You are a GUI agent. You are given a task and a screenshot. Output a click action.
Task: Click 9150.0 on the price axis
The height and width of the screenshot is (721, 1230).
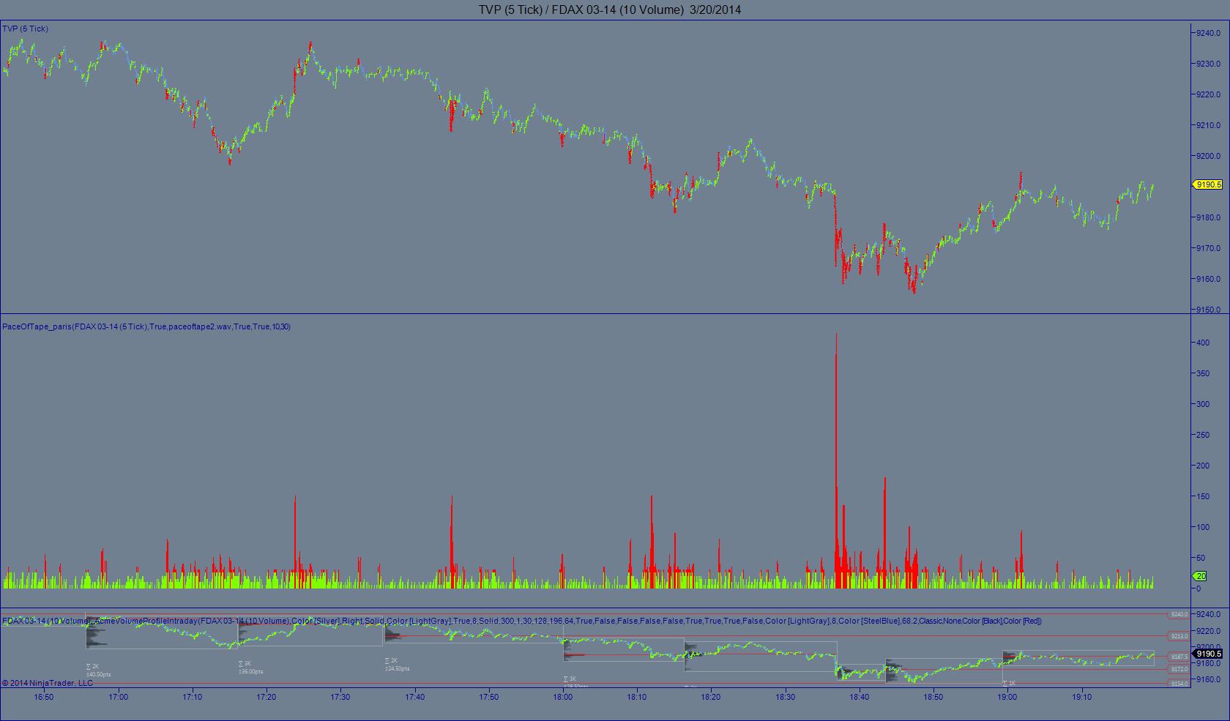click(x=1208, y=310)
